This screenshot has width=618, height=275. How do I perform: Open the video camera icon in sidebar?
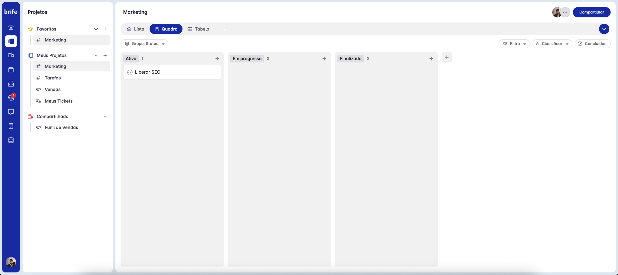(x=11, y=55)
